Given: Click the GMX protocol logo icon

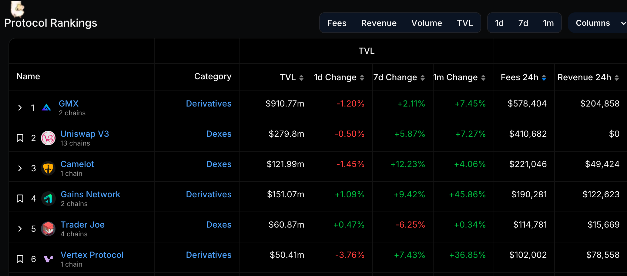Looking at the screenshot, I should click(x=46, y=107).
